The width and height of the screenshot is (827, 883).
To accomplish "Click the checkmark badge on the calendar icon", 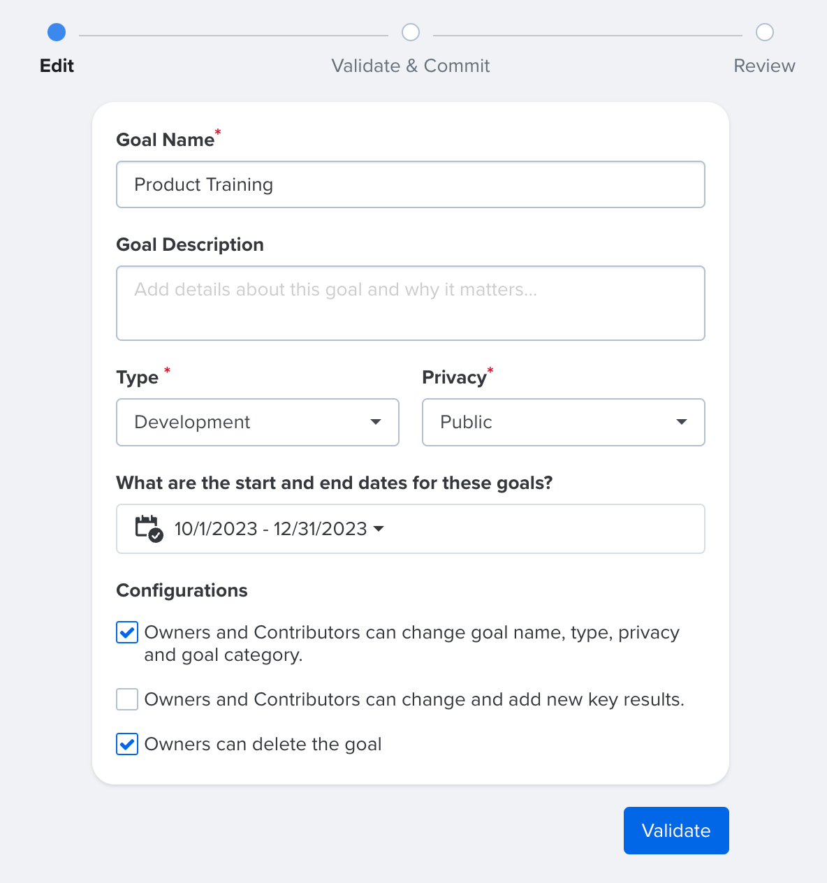I will [x=154, y=535].
